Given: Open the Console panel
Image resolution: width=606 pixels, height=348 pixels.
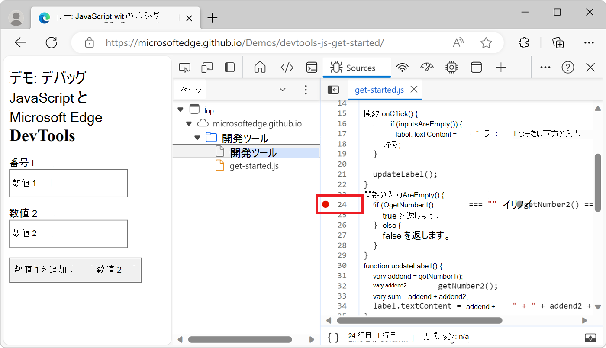Looking at the screenshot, I should [x=311, y=67].
